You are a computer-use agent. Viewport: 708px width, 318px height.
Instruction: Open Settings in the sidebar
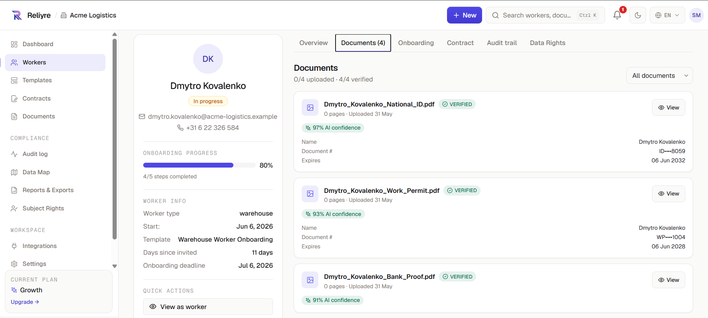[55, 264]
